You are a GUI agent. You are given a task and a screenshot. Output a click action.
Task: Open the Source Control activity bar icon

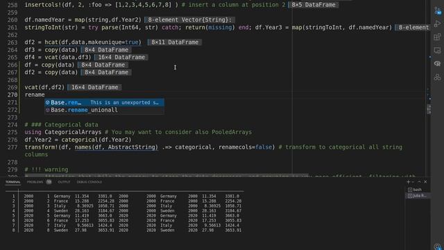click(438, 10)
